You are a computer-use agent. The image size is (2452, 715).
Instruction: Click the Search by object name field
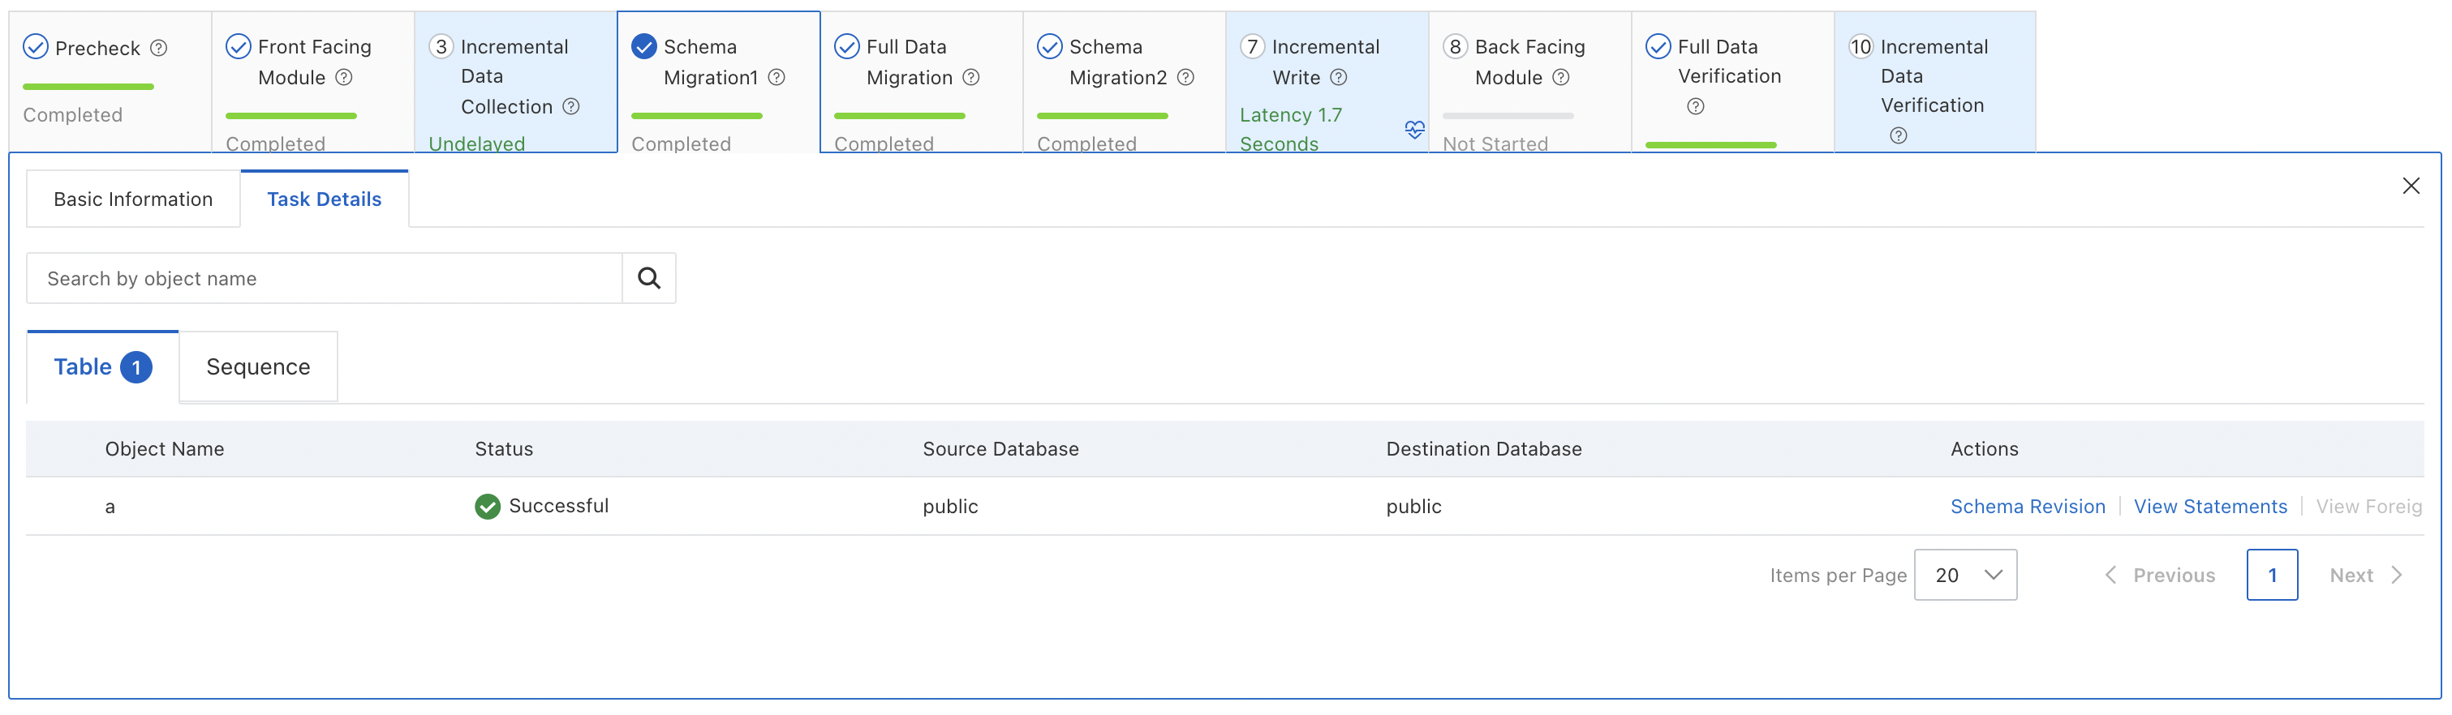pyautogui.click(x=324, y=277)
